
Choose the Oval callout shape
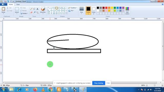[x=62, y=13]
